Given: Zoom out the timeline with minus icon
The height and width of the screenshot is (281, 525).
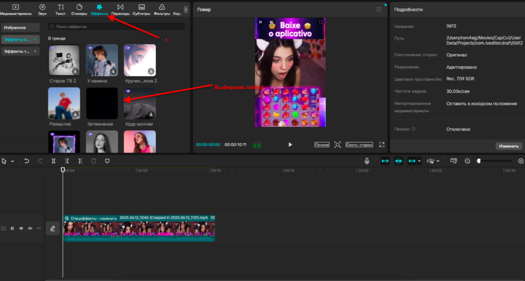Looking at the screenshot, I should (468, 161).
